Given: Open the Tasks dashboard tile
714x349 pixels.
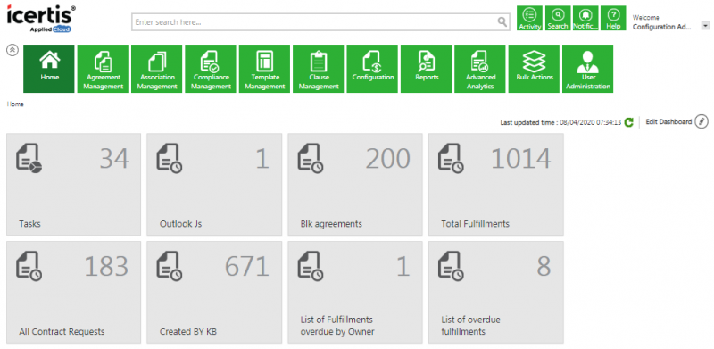Looking at the screenshot, I should [x=74, y=185].
